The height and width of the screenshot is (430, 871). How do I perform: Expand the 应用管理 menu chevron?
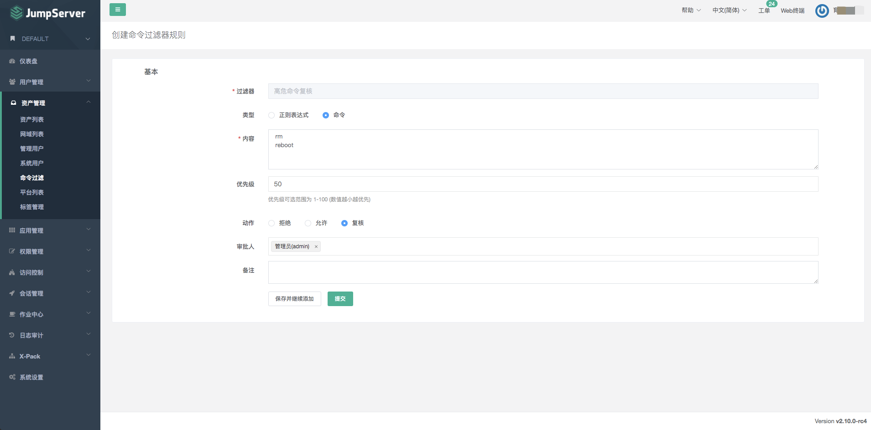[89, 230]
